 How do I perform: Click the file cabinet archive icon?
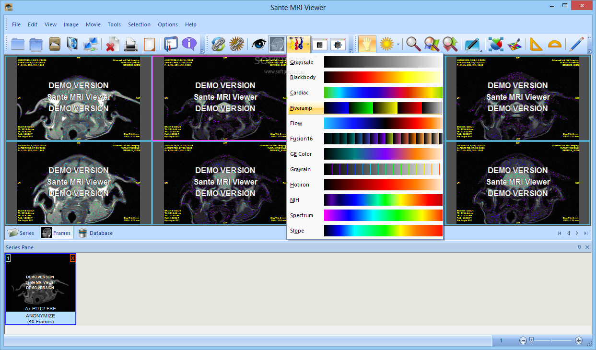pos(55,44)
